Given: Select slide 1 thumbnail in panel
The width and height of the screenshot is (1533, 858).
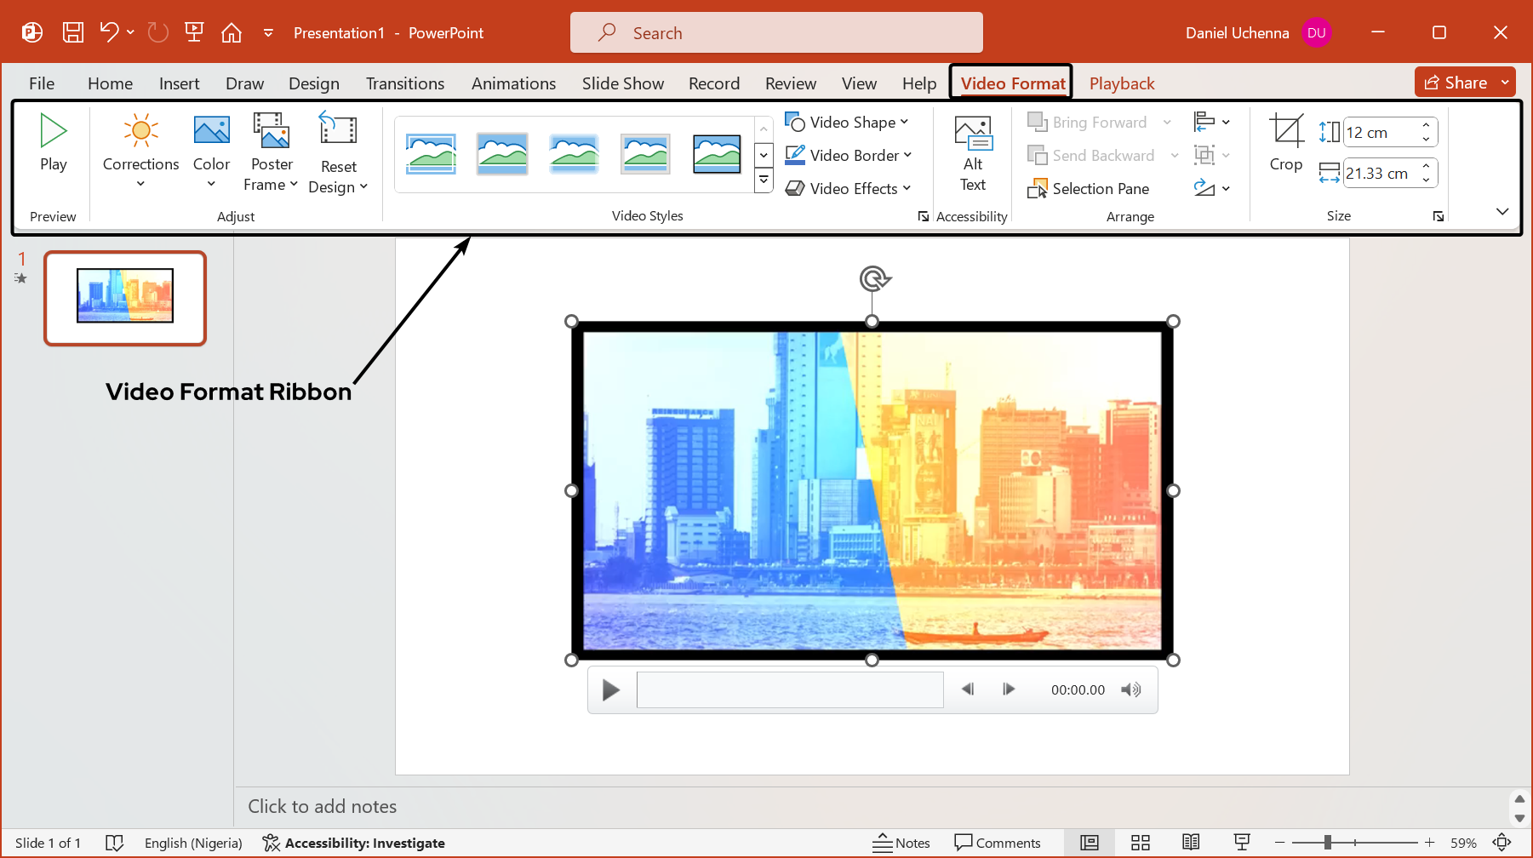Looking at the screenshot, I should pyautogui.click(x=125, y=297).
